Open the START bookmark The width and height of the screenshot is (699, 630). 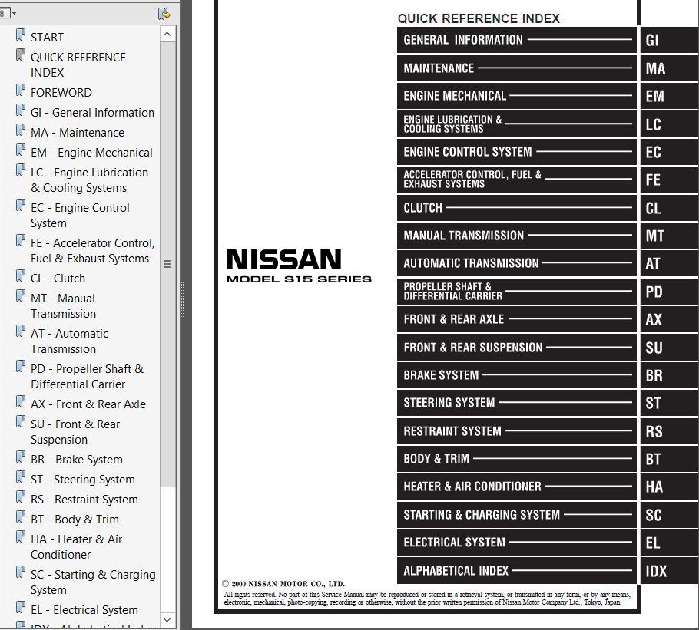48,38
